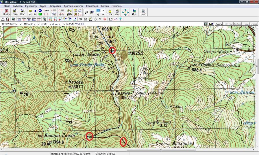259x155 pixels.
Task: Click the anchor icon in toolbar
Action: pos(100,19)
